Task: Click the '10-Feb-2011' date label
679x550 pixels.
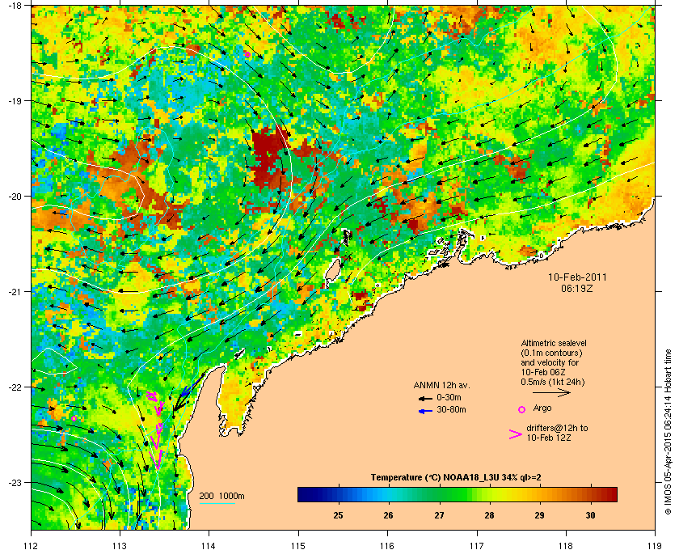Action: coord(577,277)
